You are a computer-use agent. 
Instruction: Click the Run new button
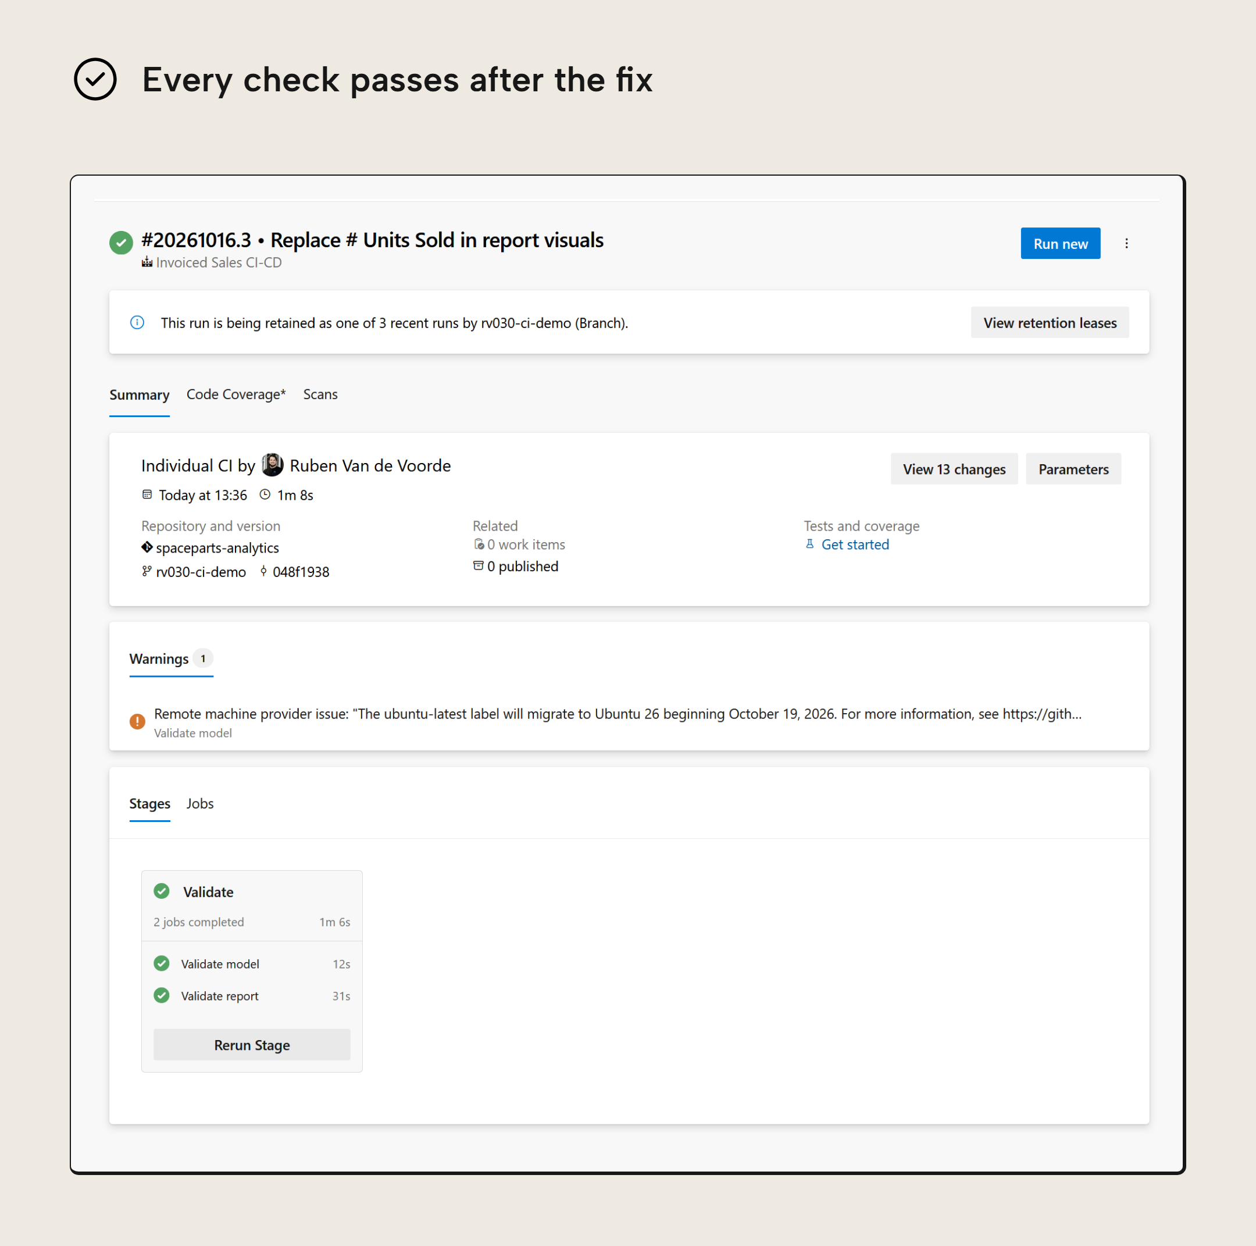(1060, 243)
